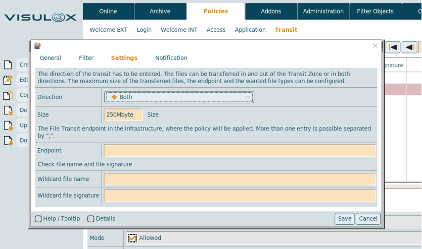The height and width of the screenshot is (249, 422).
Task: Open the Direction dropdown showing Both
Action: [x=179, y=97]
